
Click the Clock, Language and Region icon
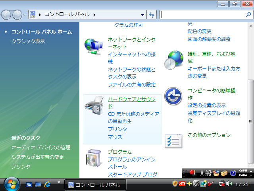click(x=174, y=60)
